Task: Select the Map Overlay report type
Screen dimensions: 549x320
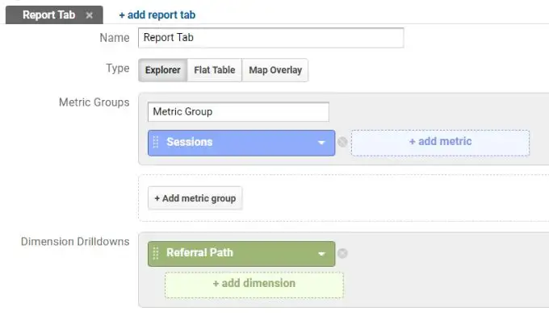Action: (x=275, y=70)
